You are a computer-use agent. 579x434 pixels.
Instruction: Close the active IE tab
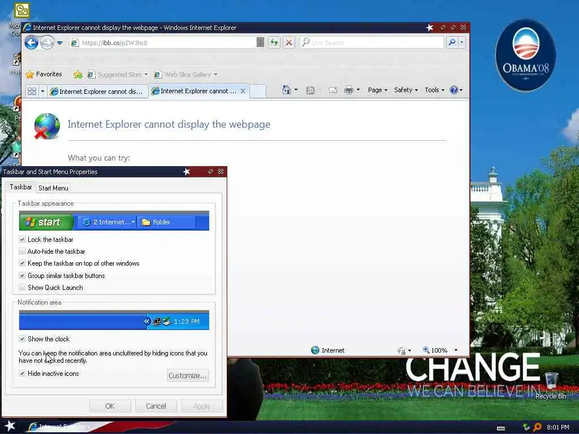(x=243, y=91)
